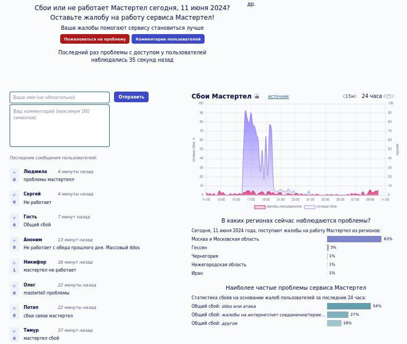
Task: Upvote the Гость comment "Общий сбой"
Action: point(14,217)
